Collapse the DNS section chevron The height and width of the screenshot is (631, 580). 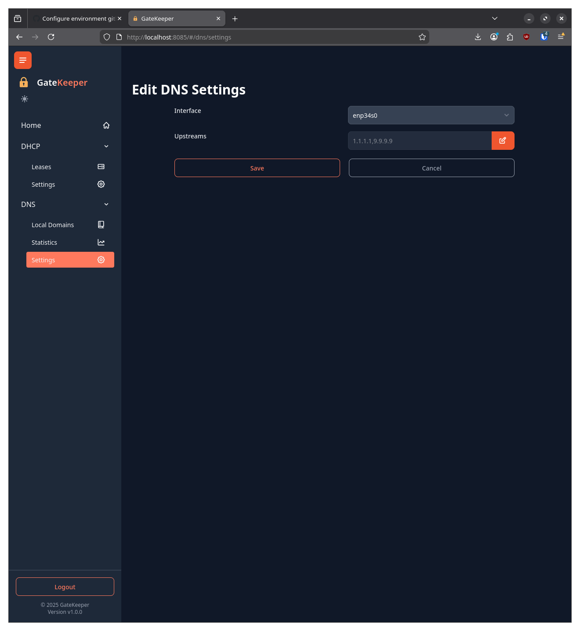(106, 204)
